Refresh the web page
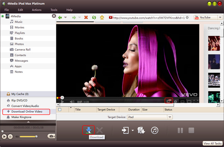This screenshot has width=224, height=147. click(94, 17)
